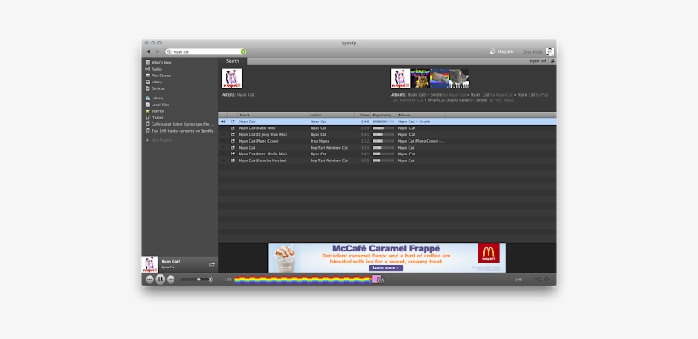Go back with the left arrow
This screenshot has width=698, height=339.
[148, 52]
